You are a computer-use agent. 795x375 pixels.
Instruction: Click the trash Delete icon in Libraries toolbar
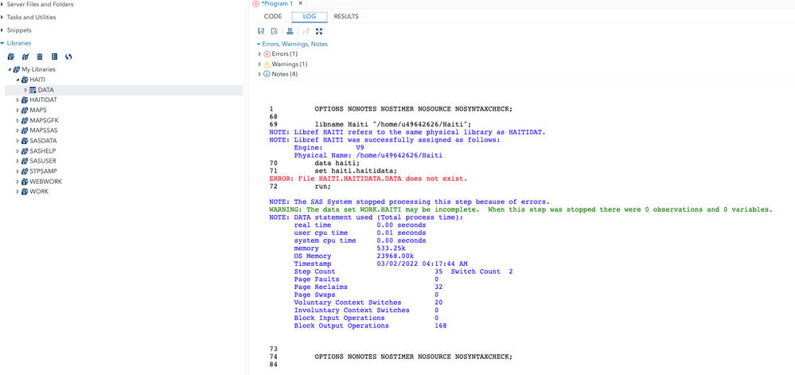tap(40, 57)
